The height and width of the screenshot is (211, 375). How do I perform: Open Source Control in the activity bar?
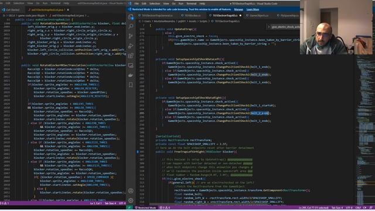pos(131,36)
